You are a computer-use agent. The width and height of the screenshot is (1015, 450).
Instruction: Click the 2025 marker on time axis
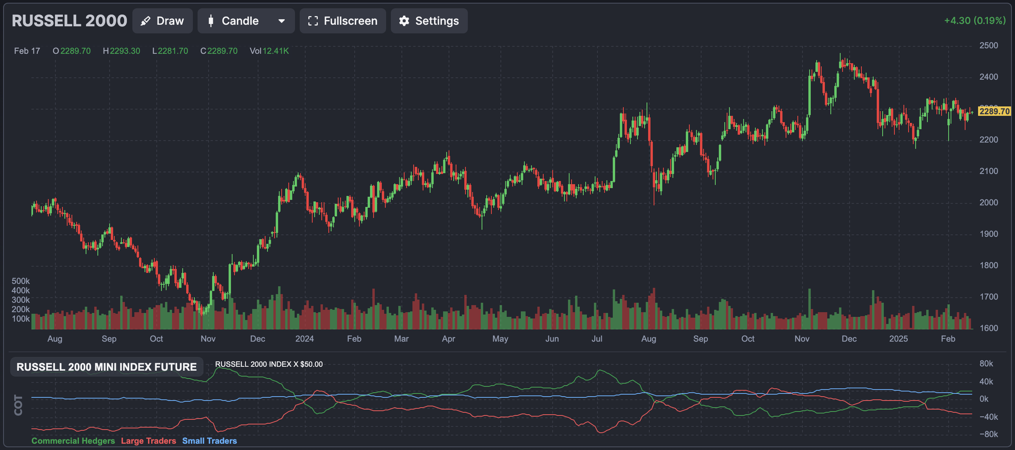pyautogui.click(x=898, y=338)
